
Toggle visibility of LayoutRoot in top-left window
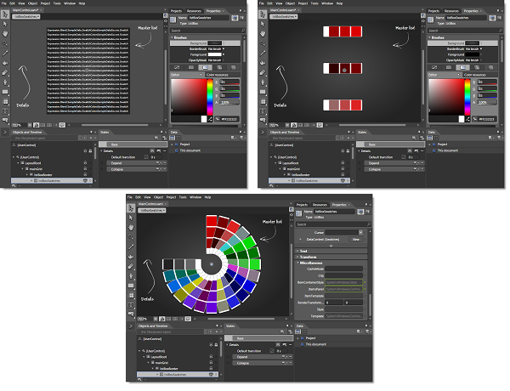tap(85, 162)
